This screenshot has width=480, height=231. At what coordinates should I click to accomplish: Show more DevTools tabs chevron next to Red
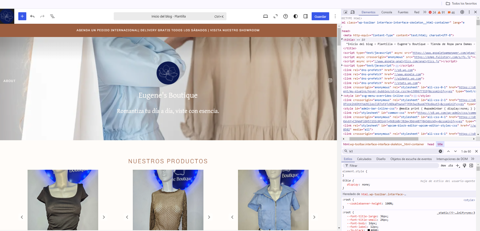(425, 12)
